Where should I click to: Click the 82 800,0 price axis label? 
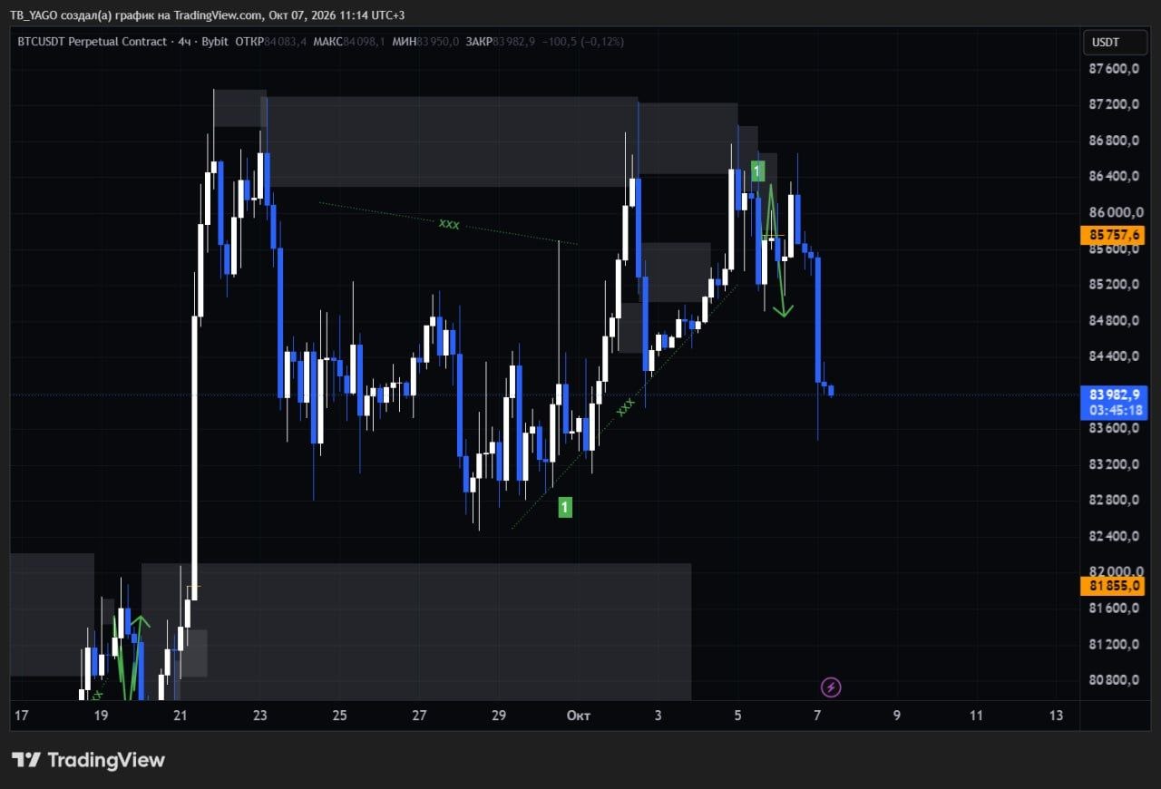coord(1114,500)
